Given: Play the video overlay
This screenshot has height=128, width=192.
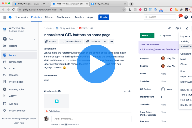Looking at the screenshot, I should pyautogui.click(x=96, y=64).
